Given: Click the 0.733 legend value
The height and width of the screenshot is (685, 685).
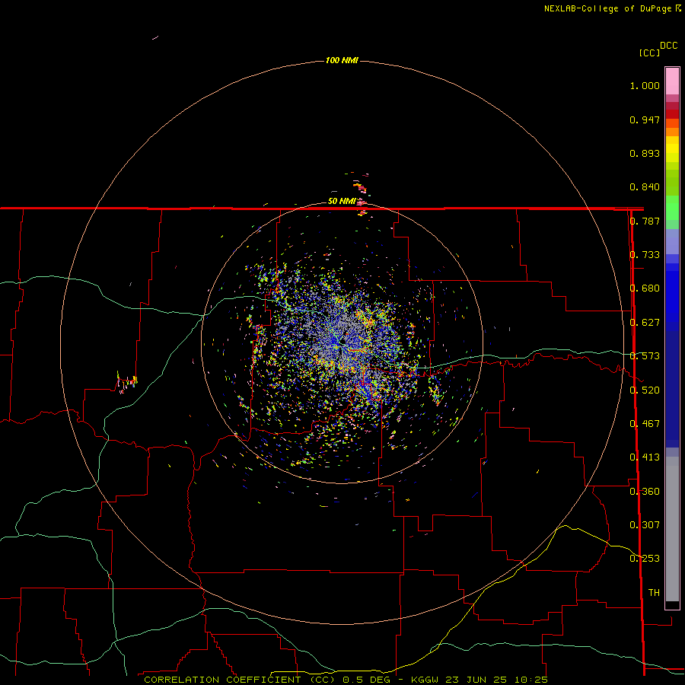Looking at the screenshot, I should point(645,255).
